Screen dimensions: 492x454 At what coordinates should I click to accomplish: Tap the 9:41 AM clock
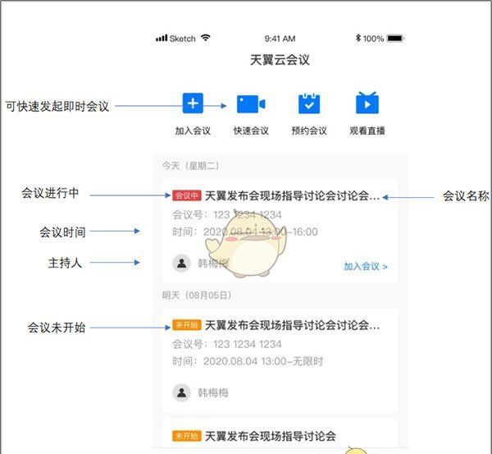coord(280,39)
